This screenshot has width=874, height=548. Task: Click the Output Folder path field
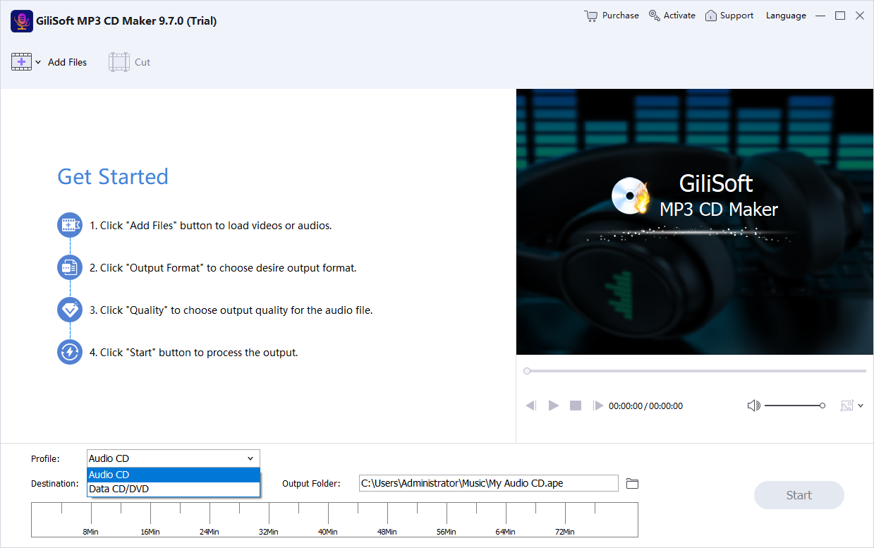[x=488, y=483]
